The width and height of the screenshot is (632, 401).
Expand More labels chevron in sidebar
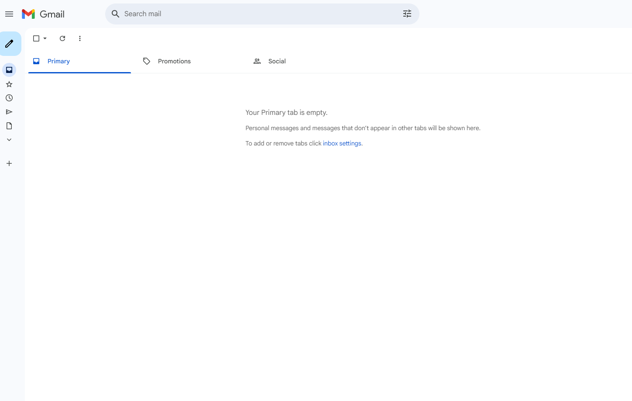pos(9,140)
